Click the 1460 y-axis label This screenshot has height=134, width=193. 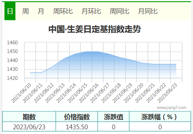12,42
